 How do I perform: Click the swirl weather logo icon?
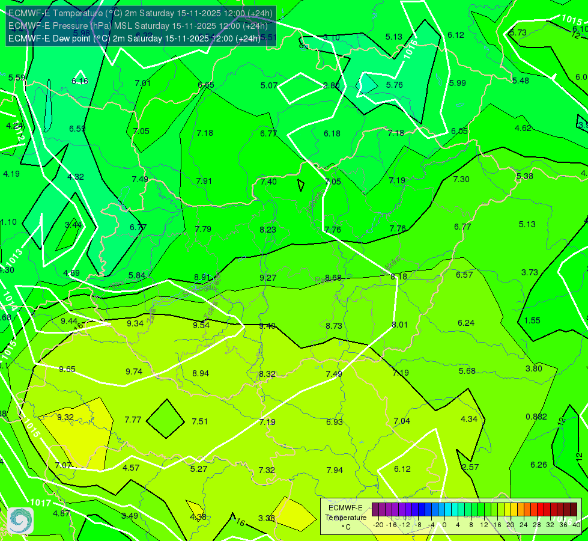pos(20,520)
